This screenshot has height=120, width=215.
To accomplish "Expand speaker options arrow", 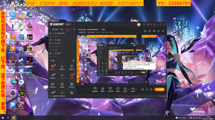I will point(136,89).
